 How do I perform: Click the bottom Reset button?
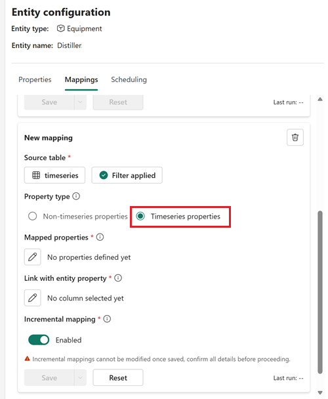[x=118, y=377]
